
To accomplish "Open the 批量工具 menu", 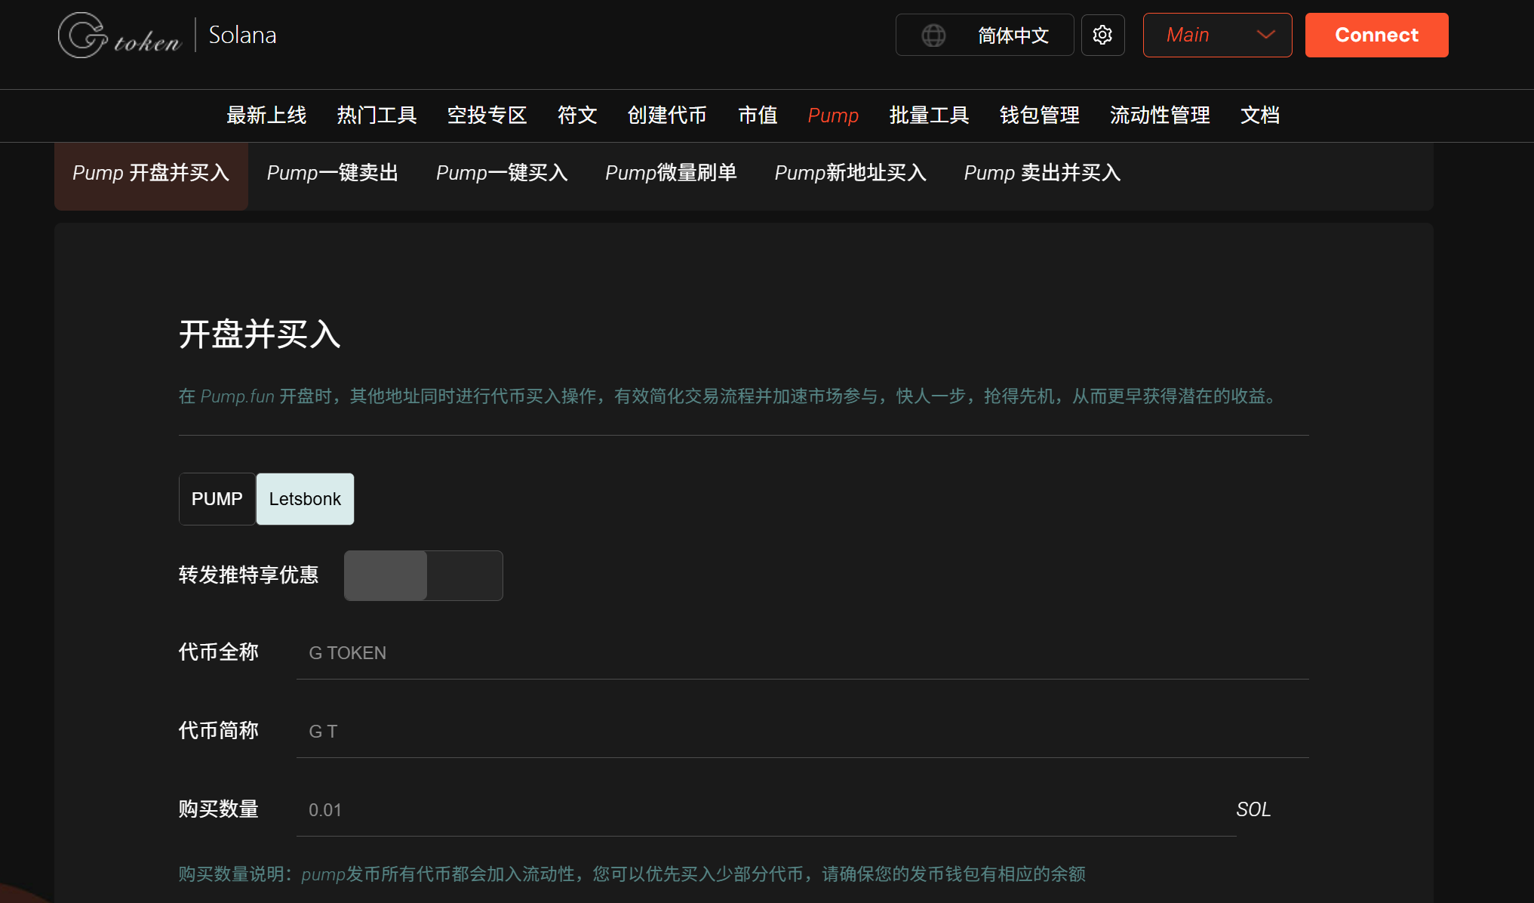I will coord(929,115).
